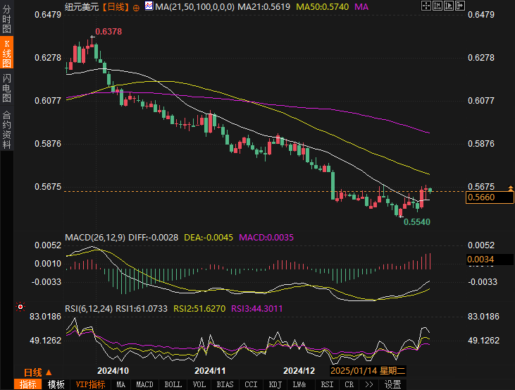Open the 【日线】 period label in the header
The image size is (515, 390).
point(116,6)
